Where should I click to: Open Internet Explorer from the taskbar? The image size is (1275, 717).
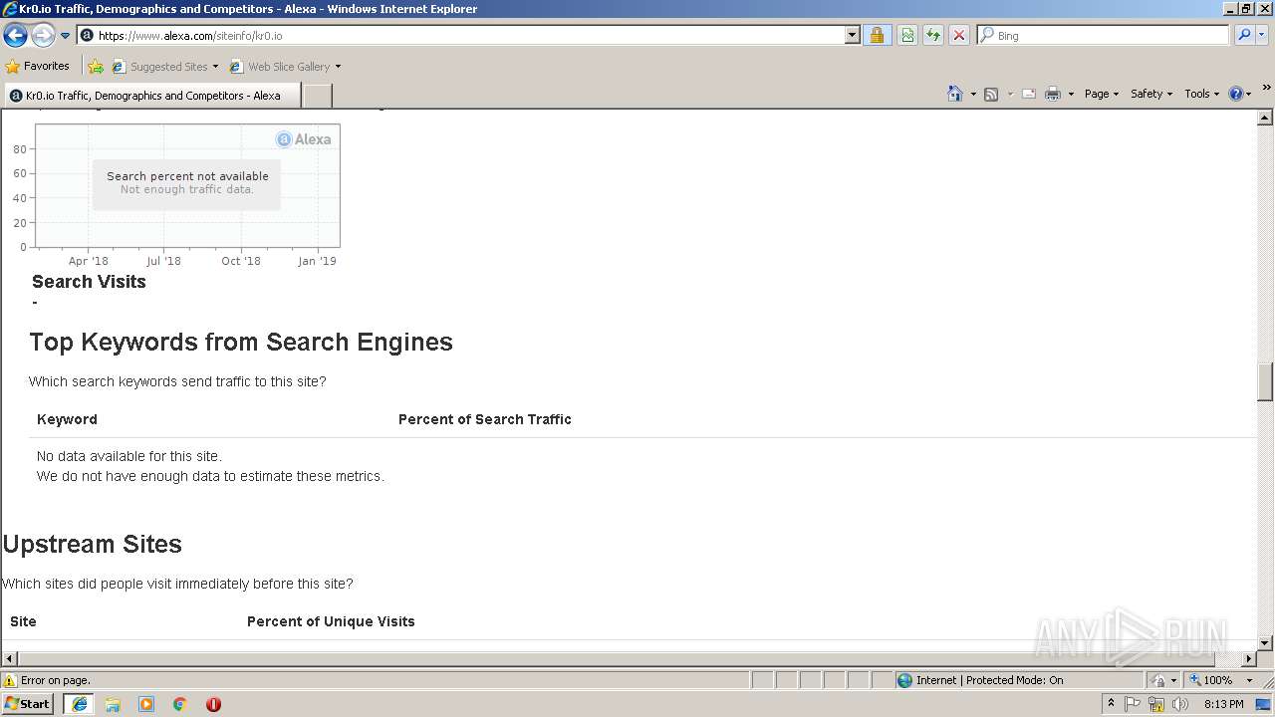[80, 704]
